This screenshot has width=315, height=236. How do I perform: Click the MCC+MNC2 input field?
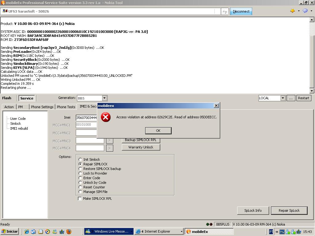click(86, 133)
